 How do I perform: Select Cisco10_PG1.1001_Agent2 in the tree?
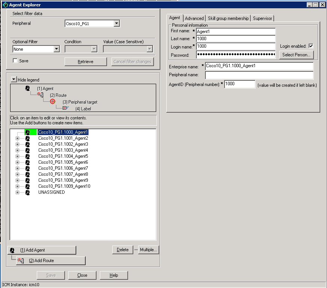[x=63, y=138]
